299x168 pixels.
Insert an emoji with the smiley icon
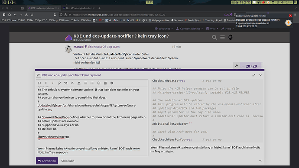99,83
